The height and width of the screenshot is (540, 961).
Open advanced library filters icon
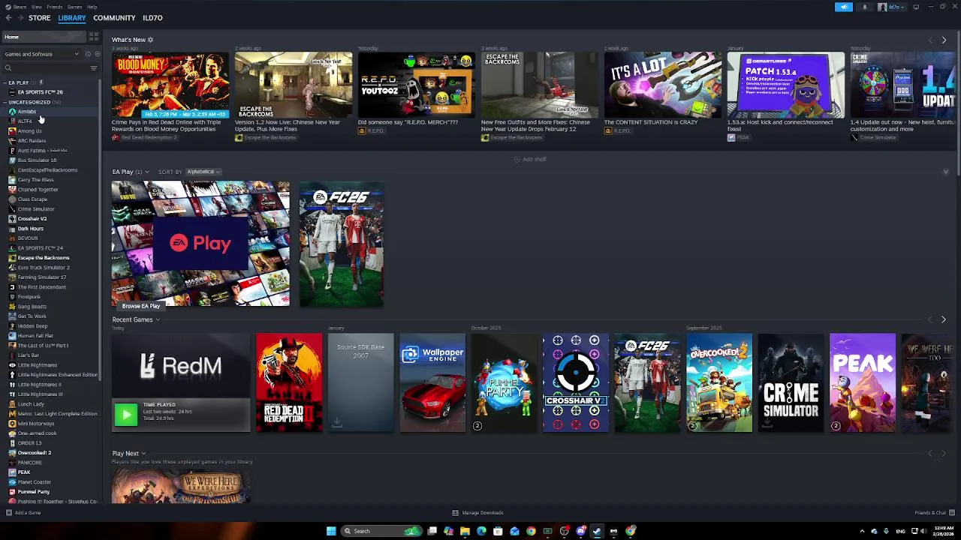click(94, 68)
